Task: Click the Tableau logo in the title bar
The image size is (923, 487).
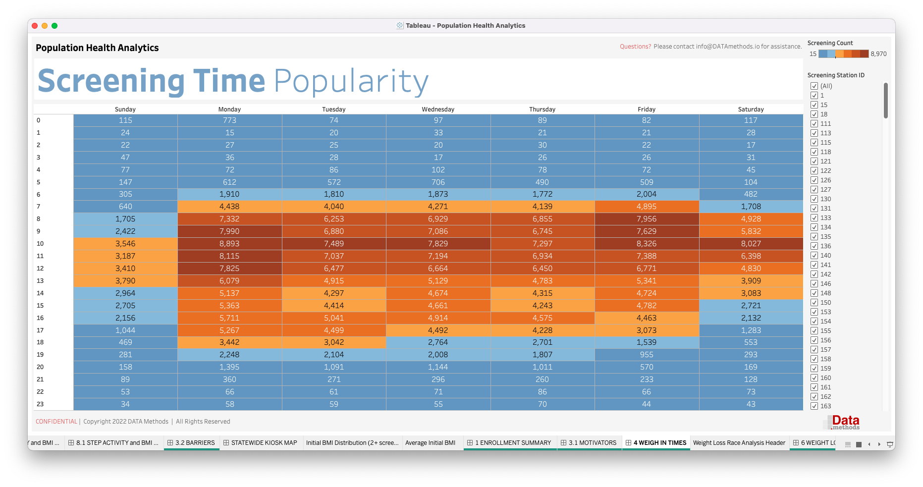Action: tap(399, 25)
